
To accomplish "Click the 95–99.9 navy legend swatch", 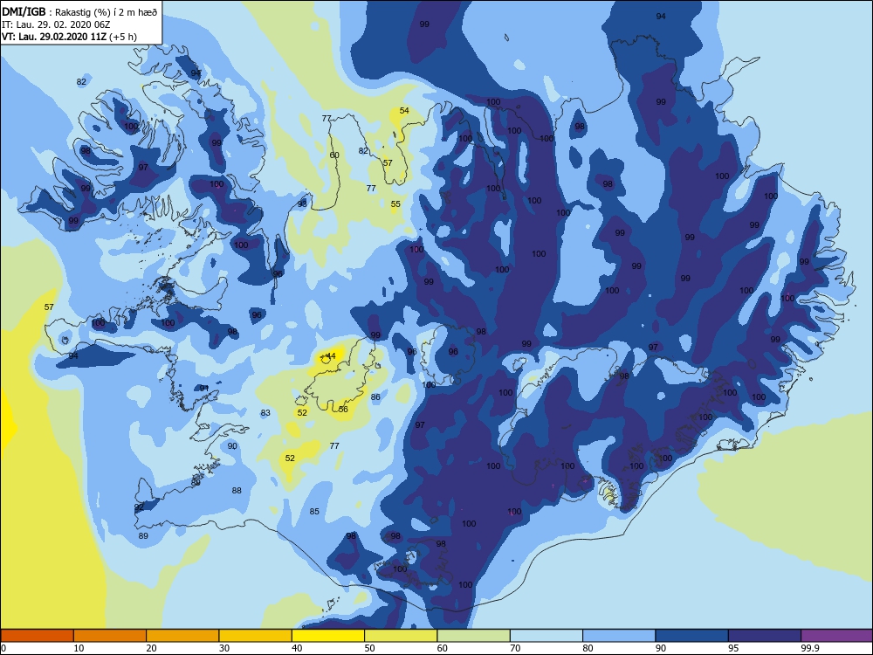I will coord(765,636).
